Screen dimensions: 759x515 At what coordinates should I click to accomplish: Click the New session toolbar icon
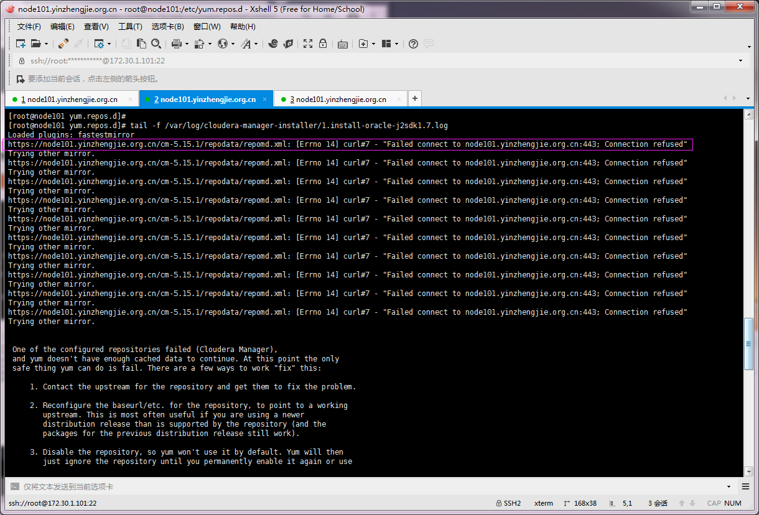(21, 44)
